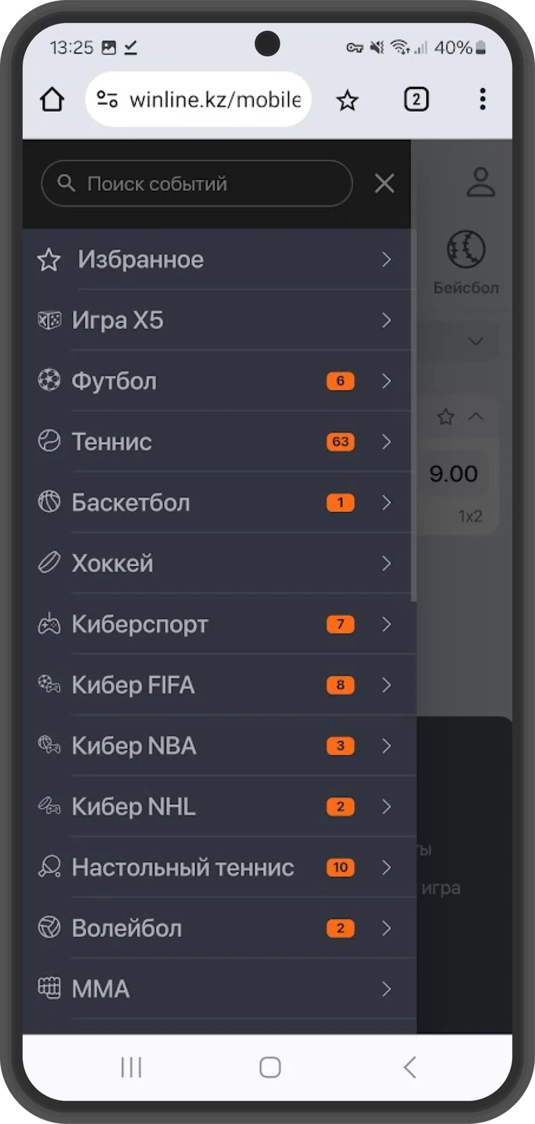Toggle the favorite star beside the 9.00 odds

pos(446,417)
